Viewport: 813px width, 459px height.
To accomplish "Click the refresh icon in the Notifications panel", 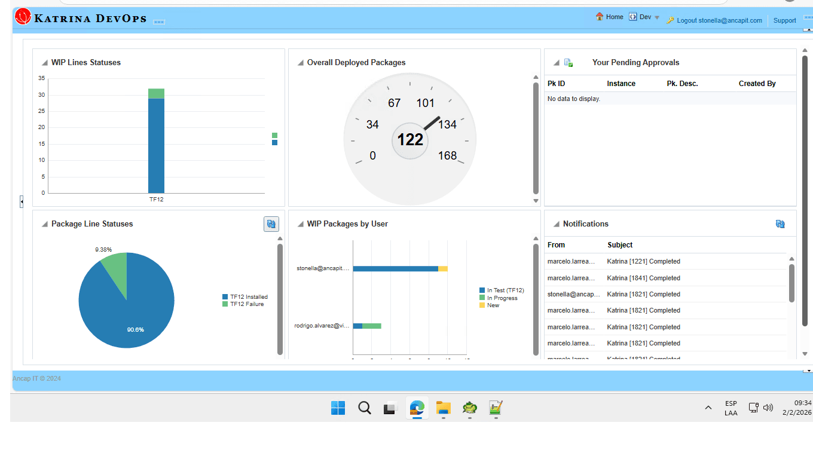I will pos(780,224).
